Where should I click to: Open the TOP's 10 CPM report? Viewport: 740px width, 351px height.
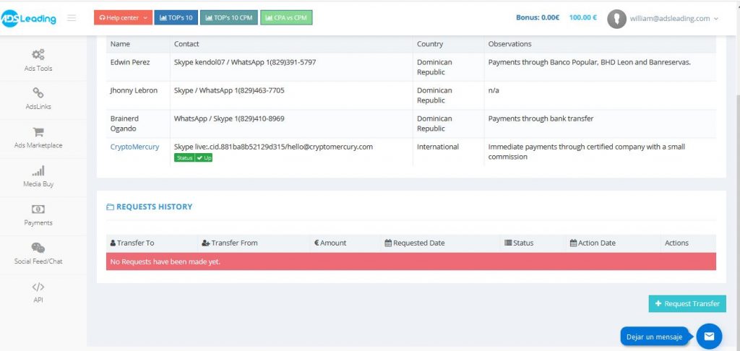[229, 18]
